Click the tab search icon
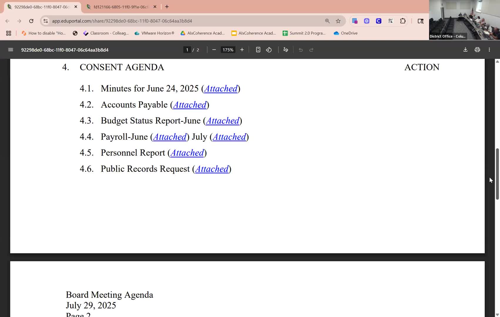 click(420, 21)
